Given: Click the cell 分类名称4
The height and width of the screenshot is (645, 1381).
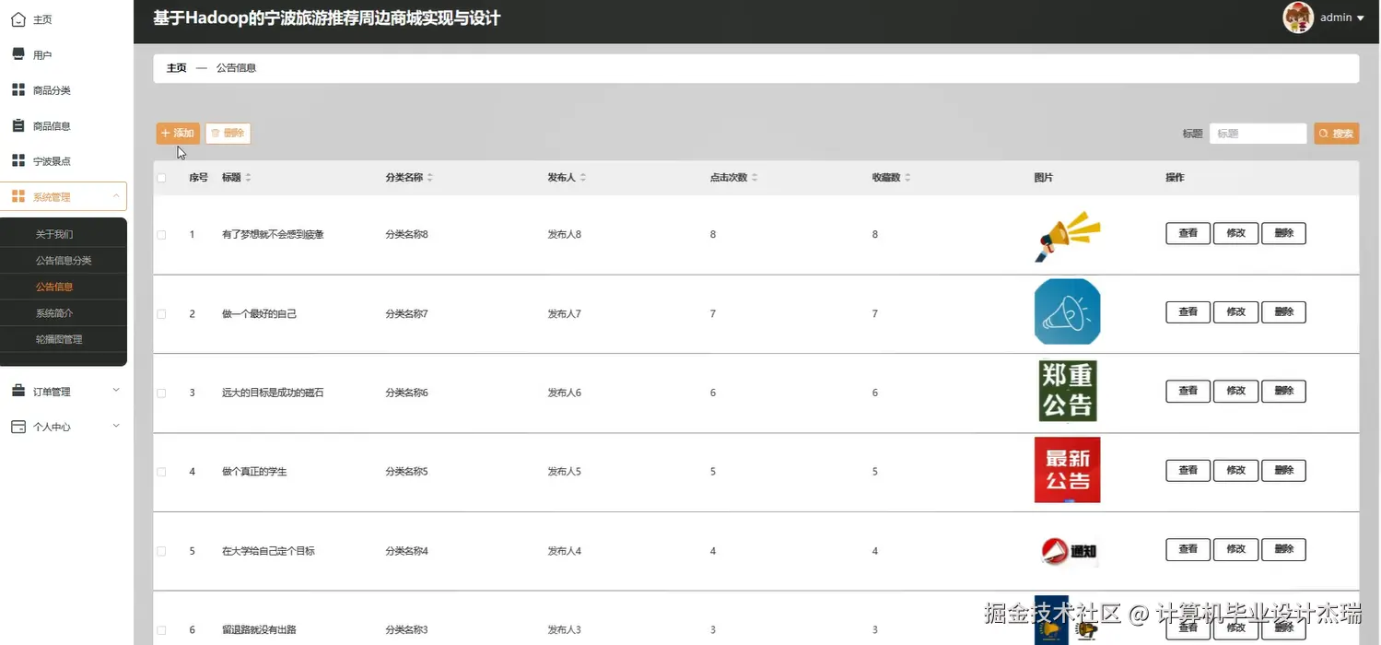Looking at the screenshot, I should point(406,551).
